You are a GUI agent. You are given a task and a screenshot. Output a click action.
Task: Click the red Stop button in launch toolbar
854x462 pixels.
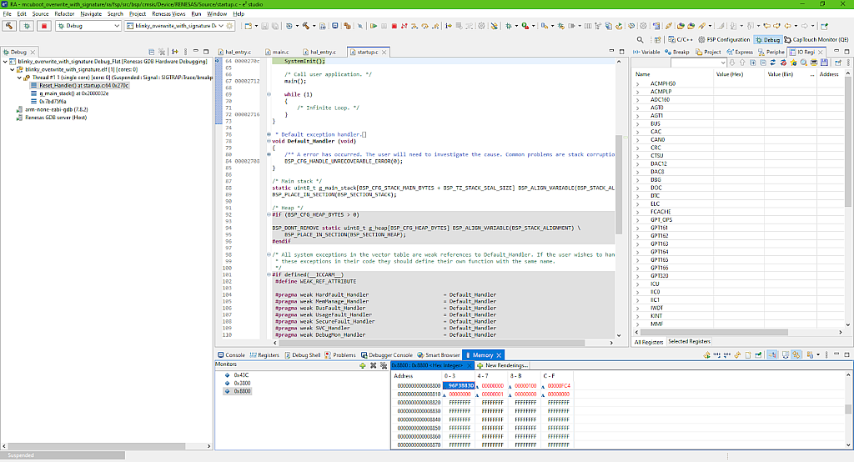(44, 26)
